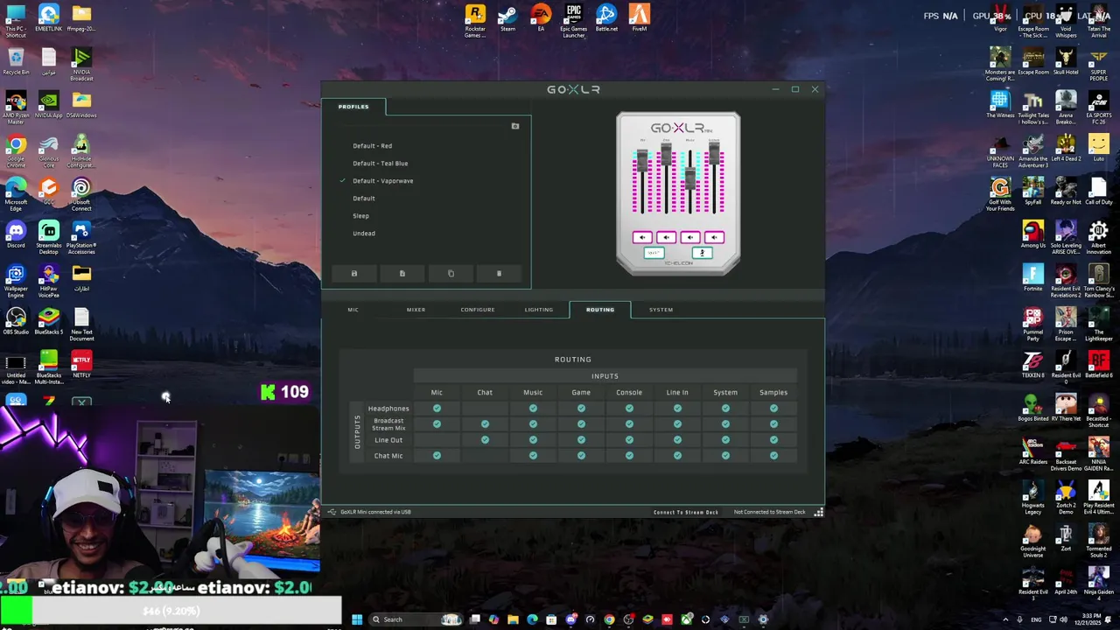Viewport: 1120px width, 630px height.
Task: Load the Sleep profile
Action: pos(361,216)
